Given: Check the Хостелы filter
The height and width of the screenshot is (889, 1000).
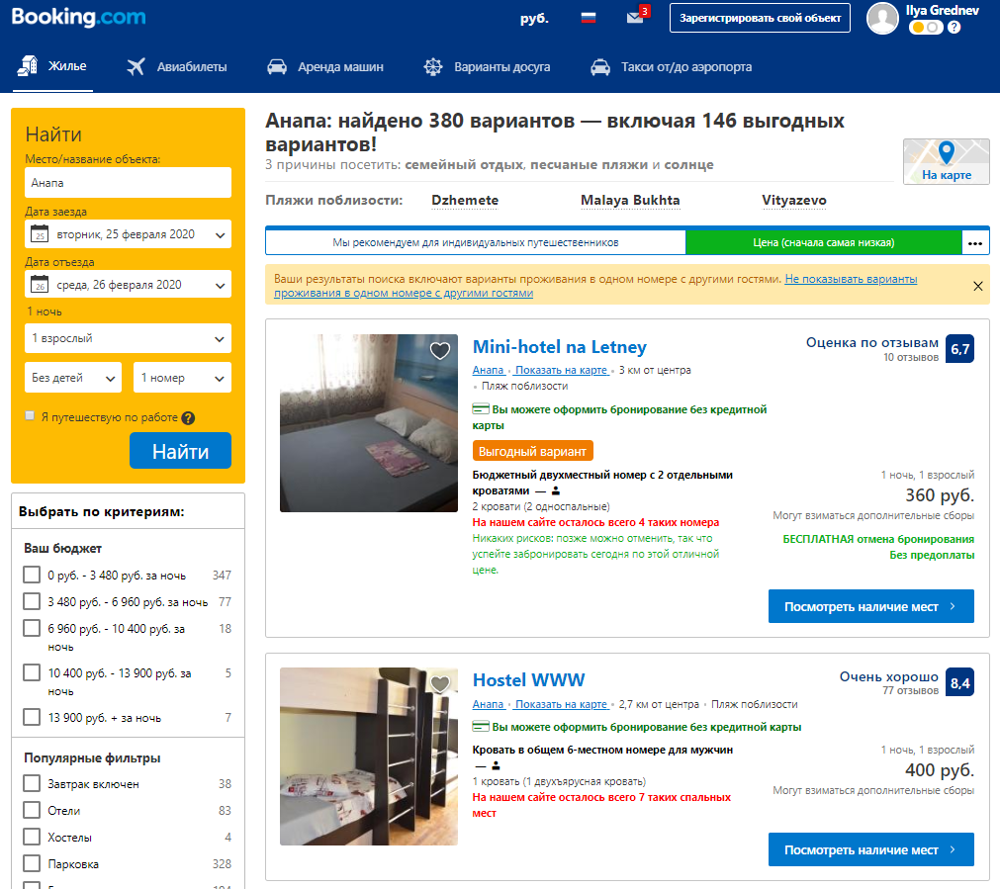Looking at the screenshot, I should click(32, 837).
